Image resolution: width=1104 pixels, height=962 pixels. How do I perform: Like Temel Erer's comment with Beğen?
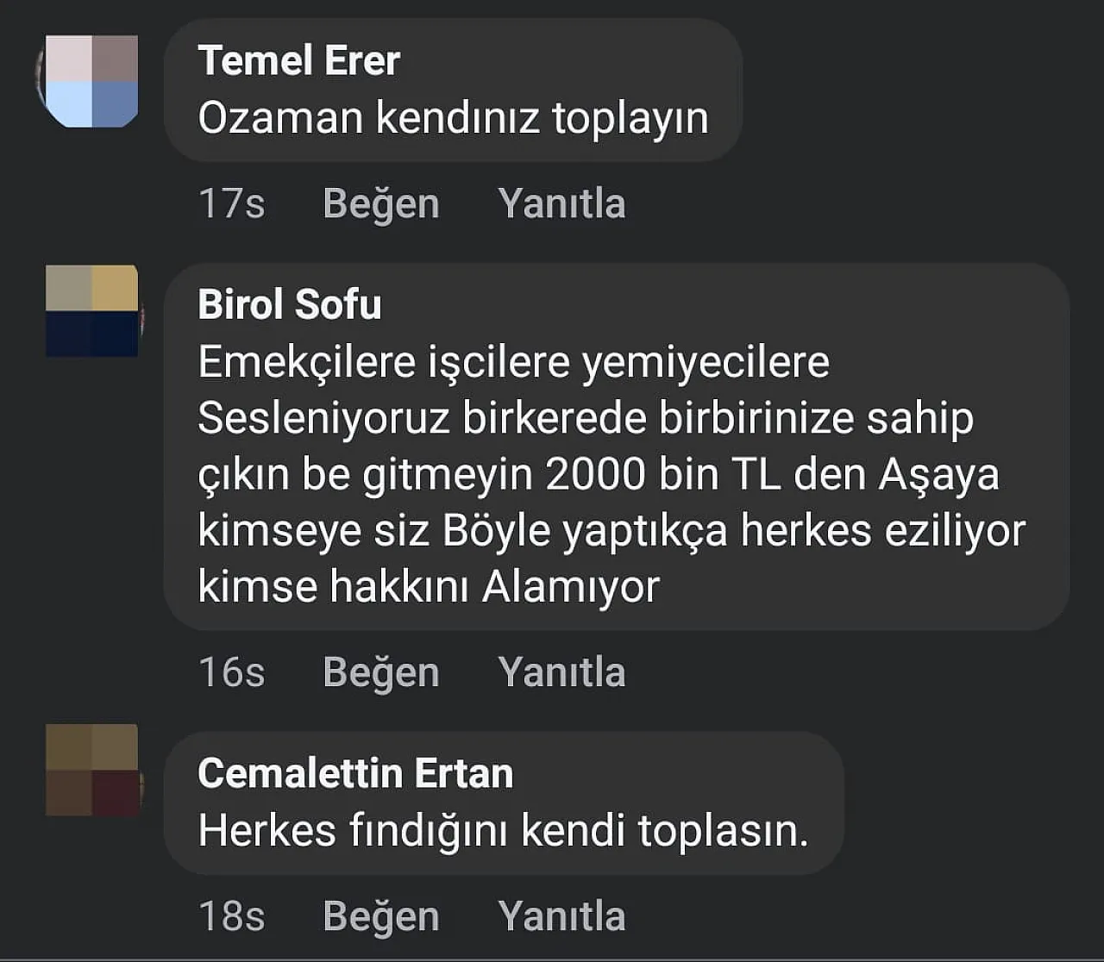[x=381, y=204]
